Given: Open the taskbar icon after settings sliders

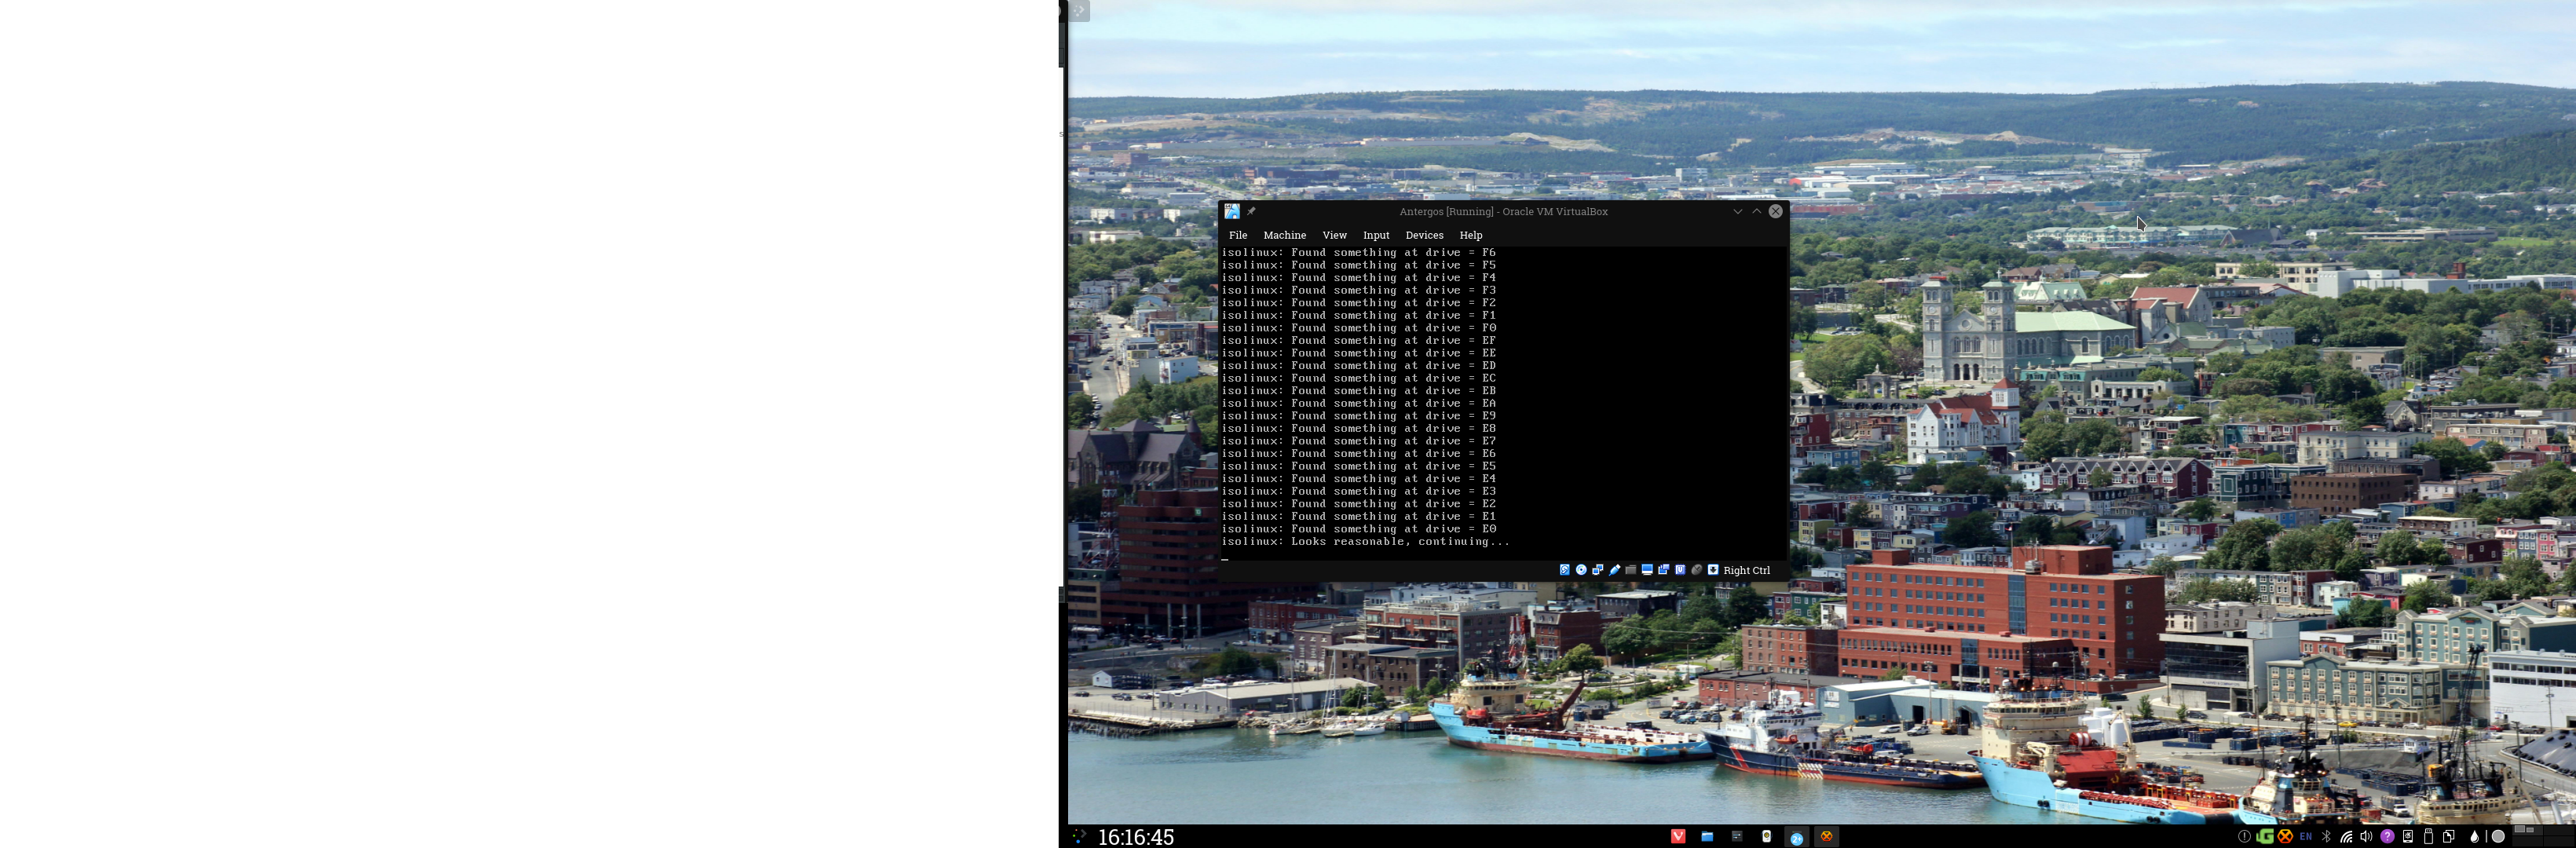Looking at the screenshot, I should (1767, 836).
